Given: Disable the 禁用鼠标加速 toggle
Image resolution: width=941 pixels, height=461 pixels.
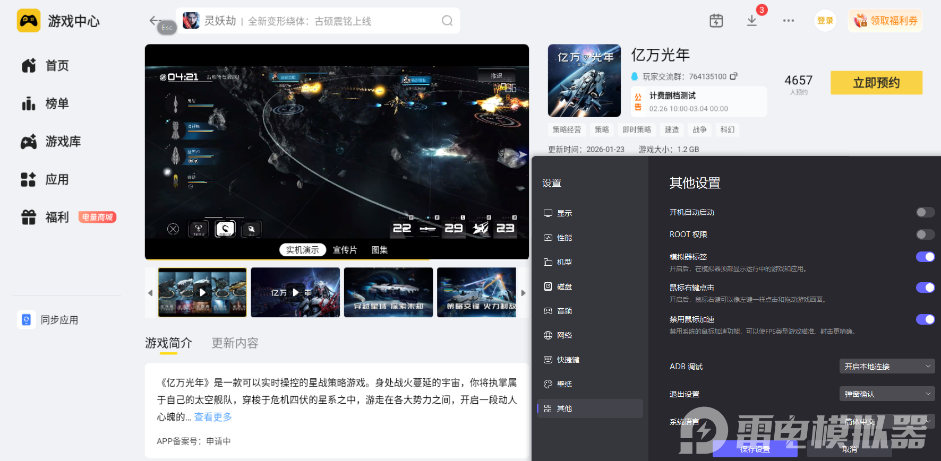Looking at the screenshot, I should coord(925,319).
